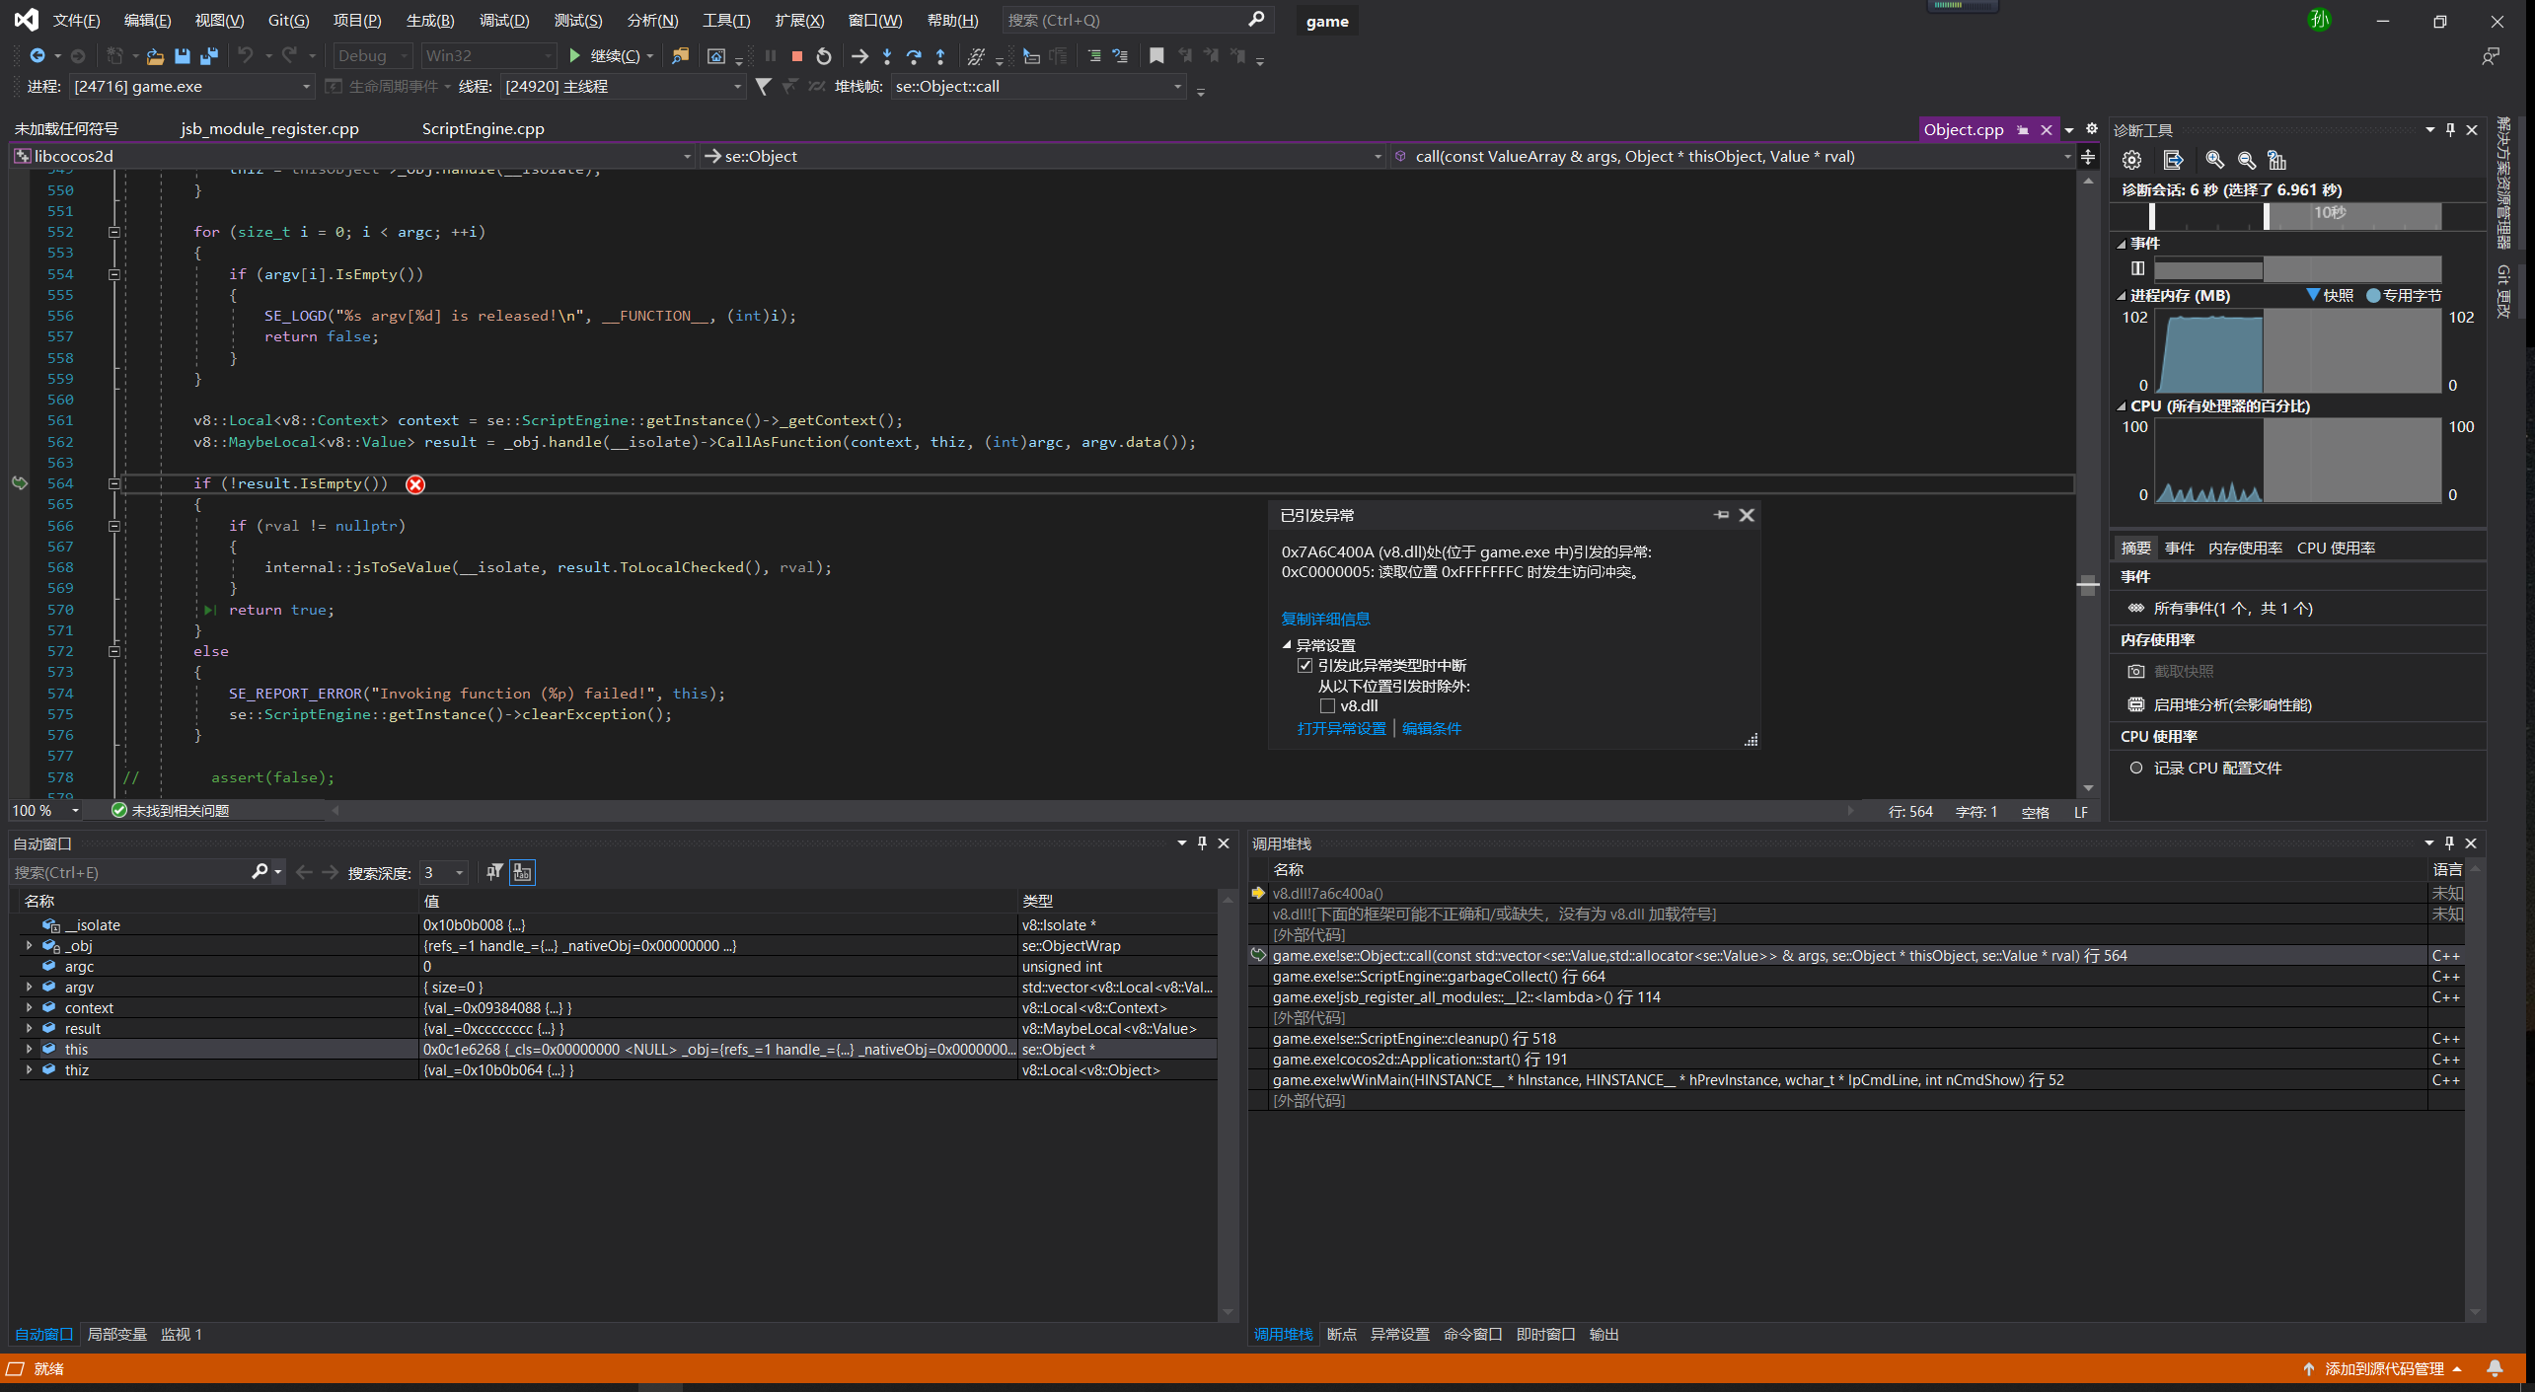Click the Step Over icon

point(914,56)
